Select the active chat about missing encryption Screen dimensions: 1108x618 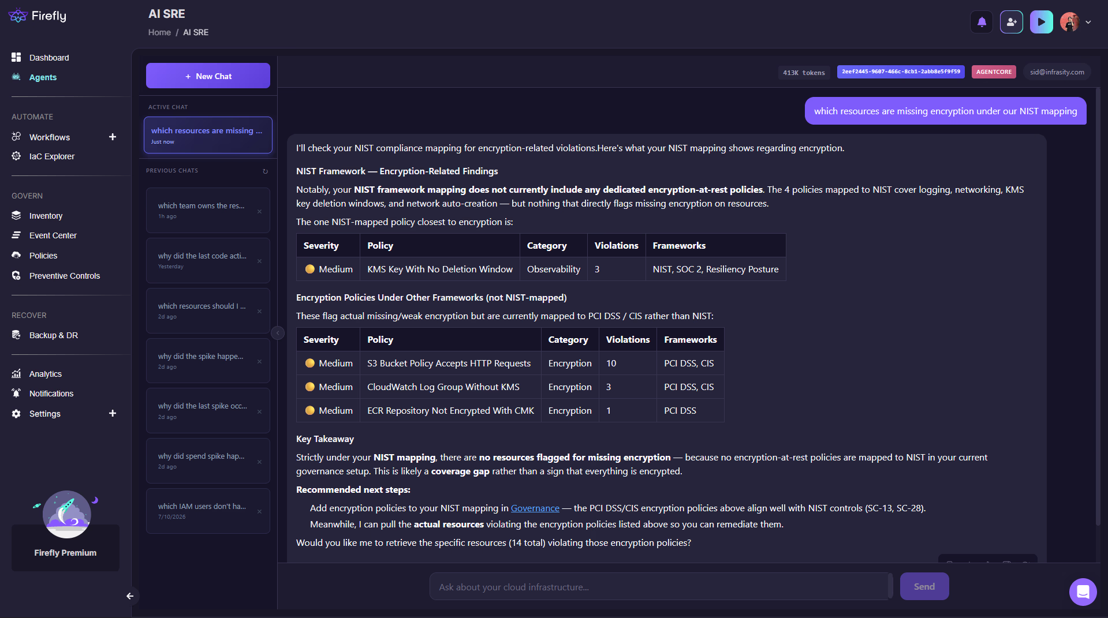point(208,136)
